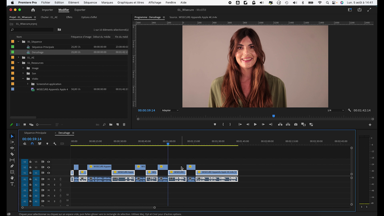Collapse the 02_Ressources bin

pos(18,63)
